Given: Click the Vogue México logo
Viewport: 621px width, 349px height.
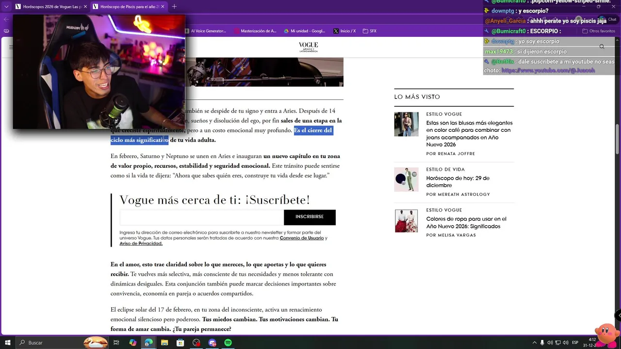Looking at the screenshot, I should point(308,47).
